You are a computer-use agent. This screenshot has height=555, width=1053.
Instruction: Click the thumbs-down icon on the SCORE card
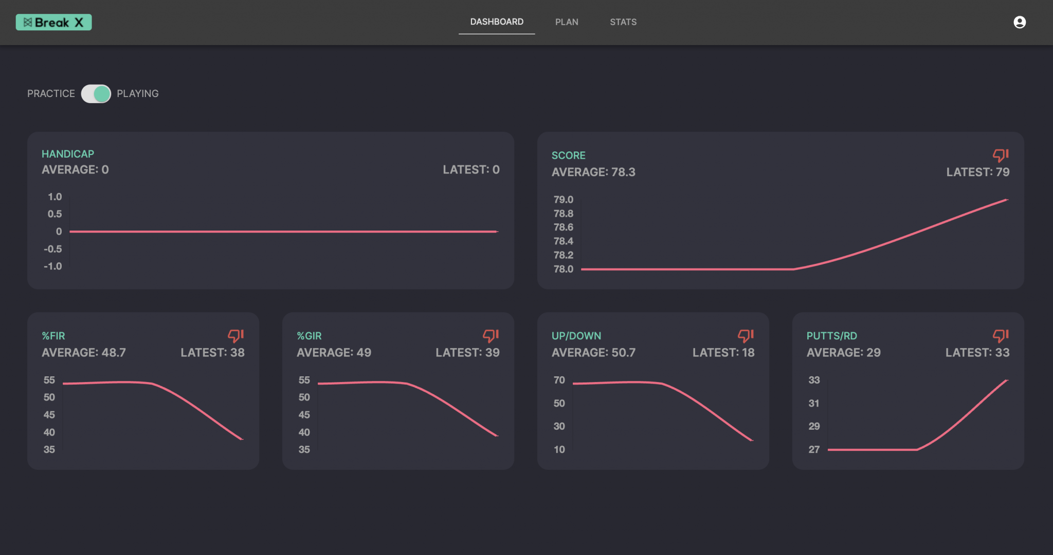1001,155
